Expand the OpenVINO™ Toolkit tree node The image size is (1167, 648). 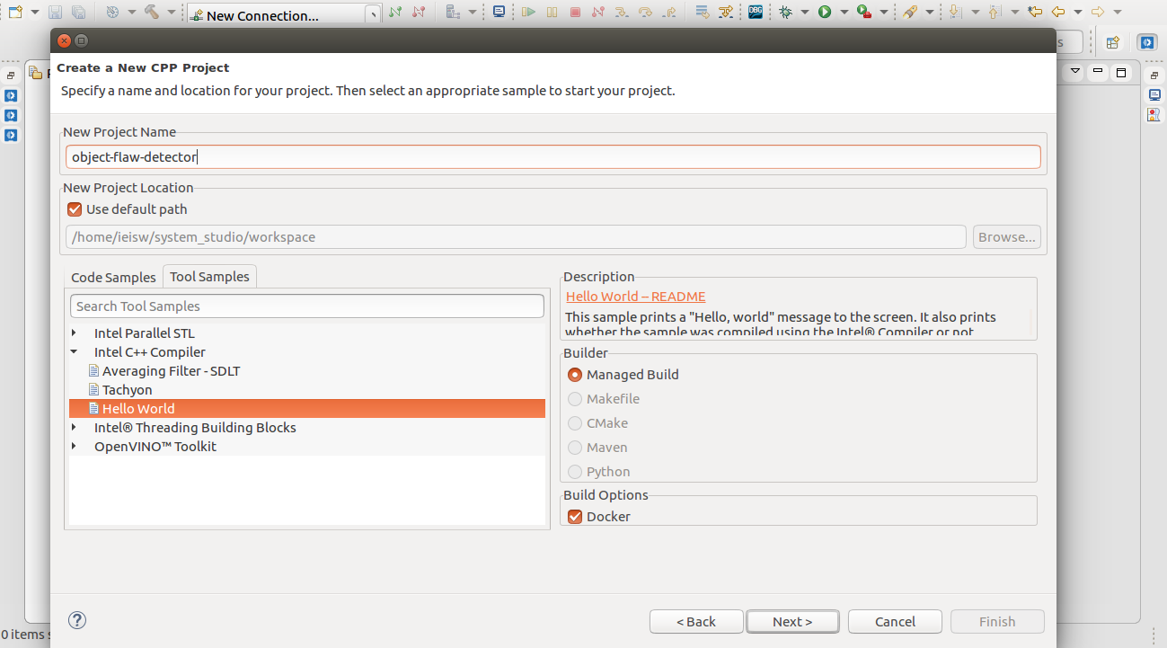[75, 447]
